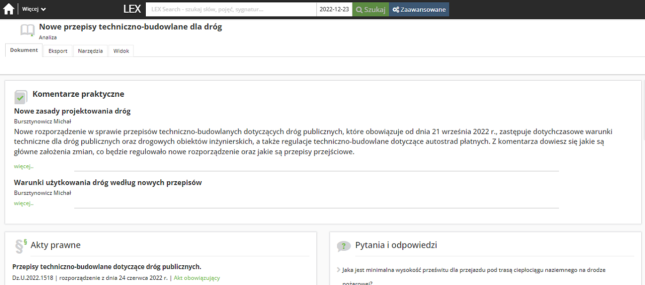The image size is (645, 285).
Task: Open act Przepisy techniczno-budowlane dotyczące dróg publicznych
Action: click(x=107, y=267)
